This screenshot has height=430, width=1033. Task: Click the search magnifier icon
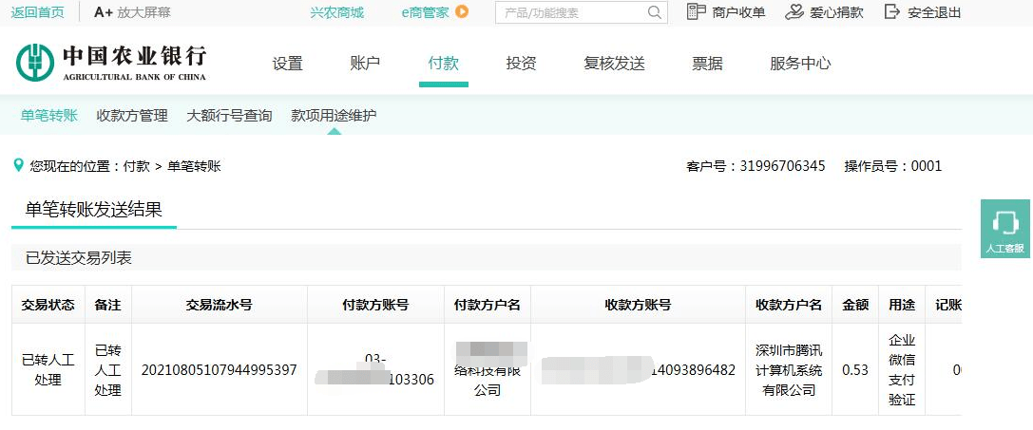654,11
